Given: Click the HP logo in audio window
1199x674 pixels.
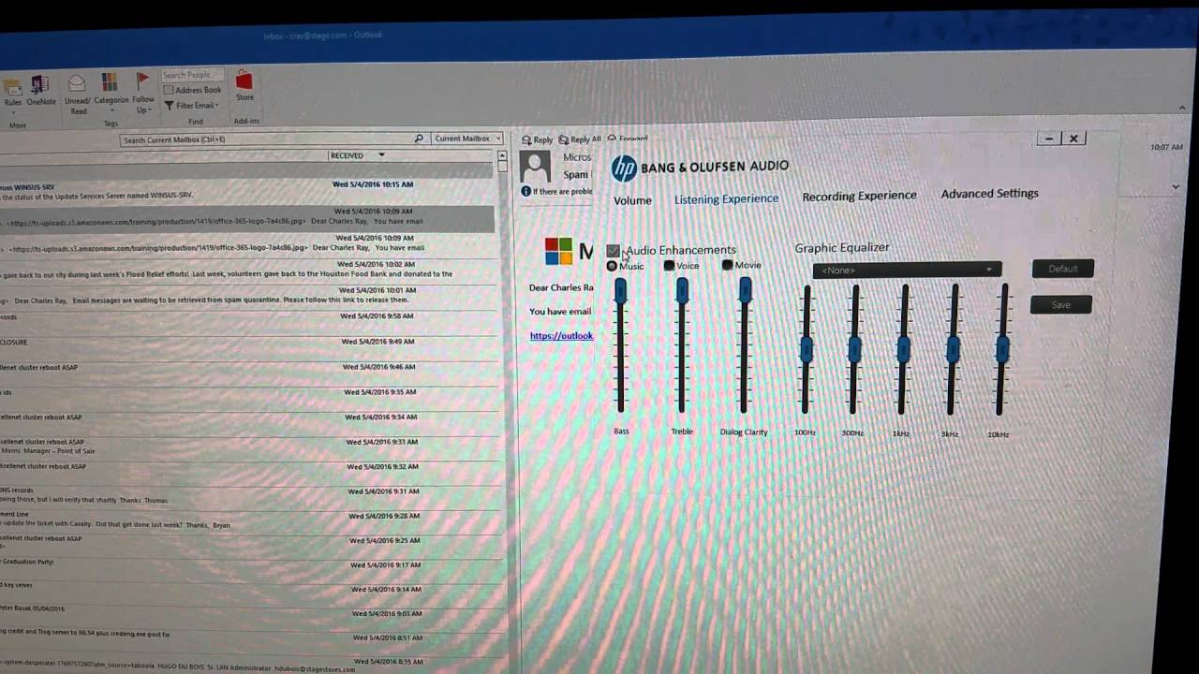Looking at the screenshot, I should pyautogui.click(x=624, y=168).
